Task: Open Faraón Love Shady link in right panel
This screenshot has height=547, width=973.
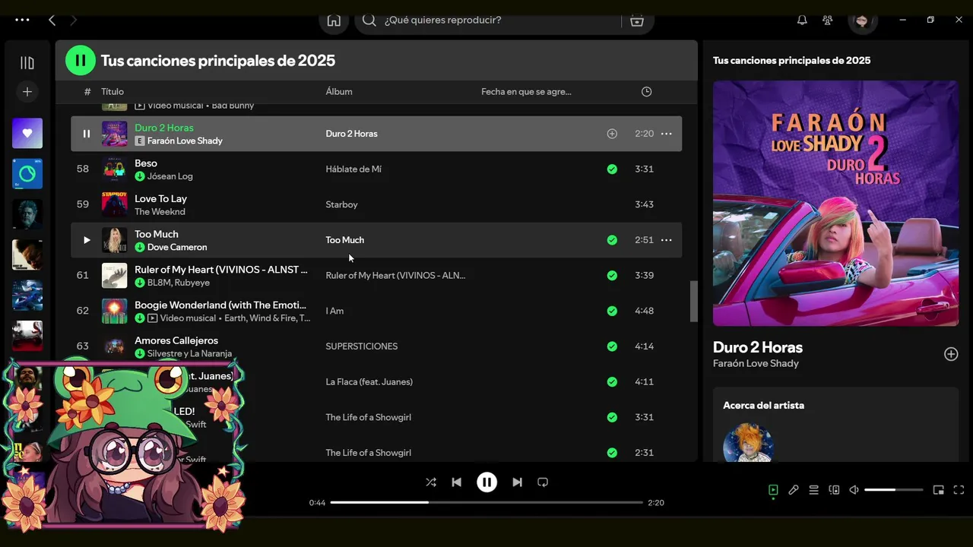Action: click(756, 364)
